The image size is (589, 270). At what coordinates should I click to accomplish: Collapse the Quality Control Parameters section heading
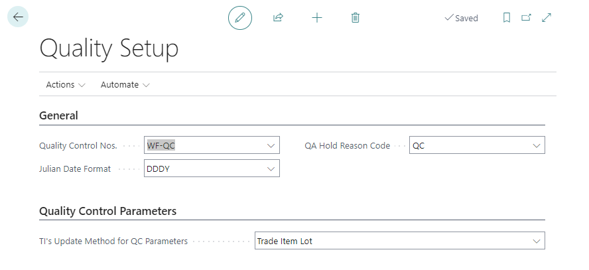tap(108, 212)
